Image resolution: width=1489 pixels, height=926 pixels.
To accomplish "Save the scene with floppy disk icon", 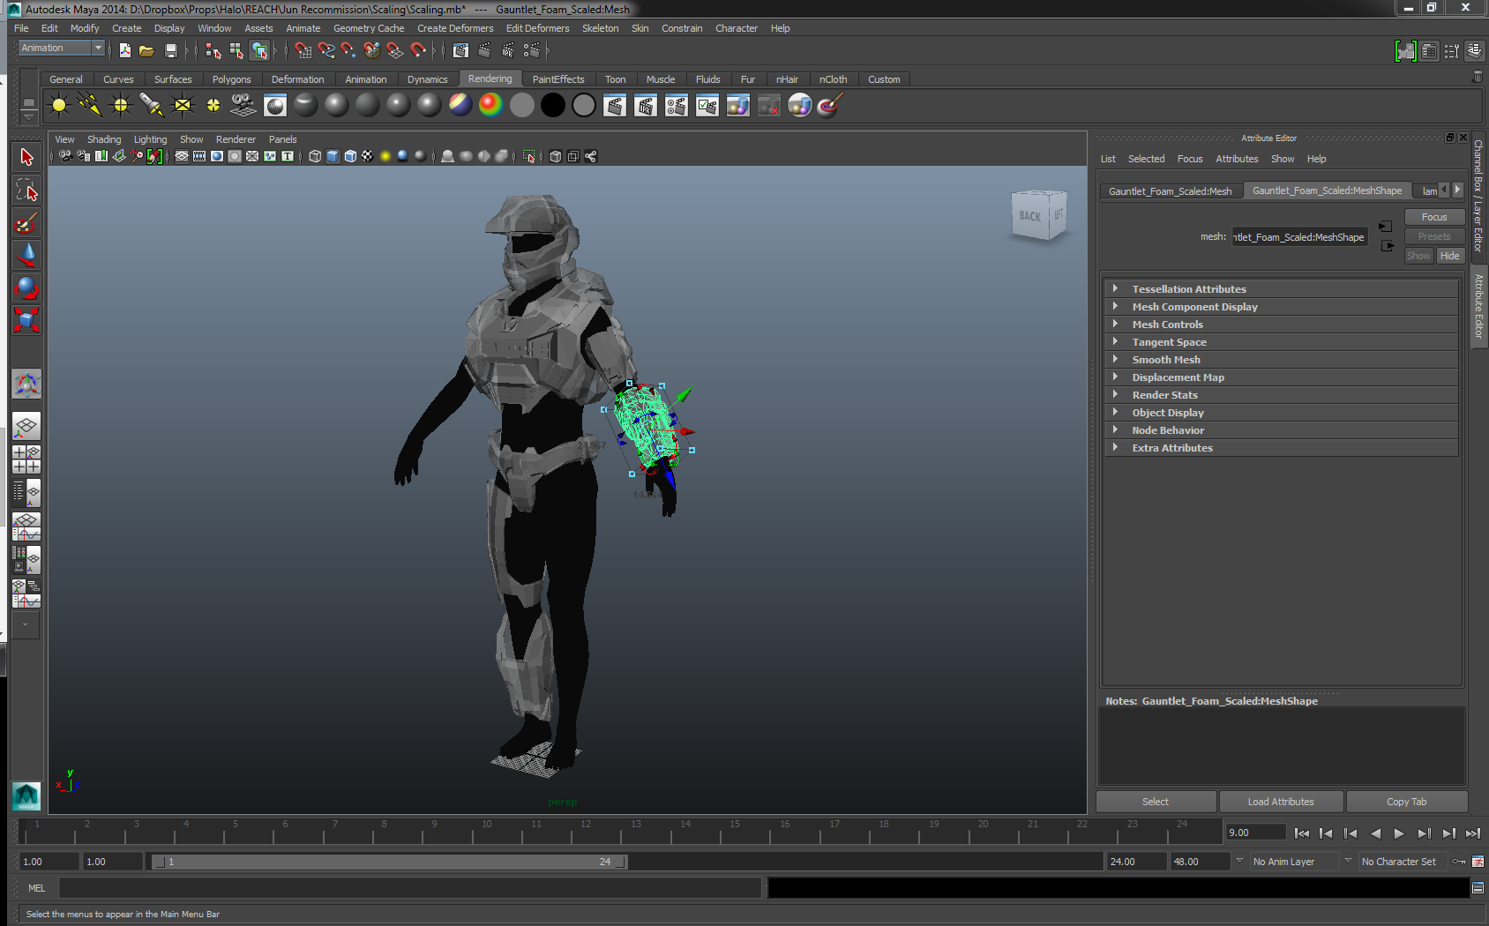I will click(171, 50).
